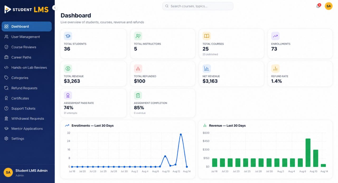Click the Total Revenue dollar icon

(x=68, y=69)
